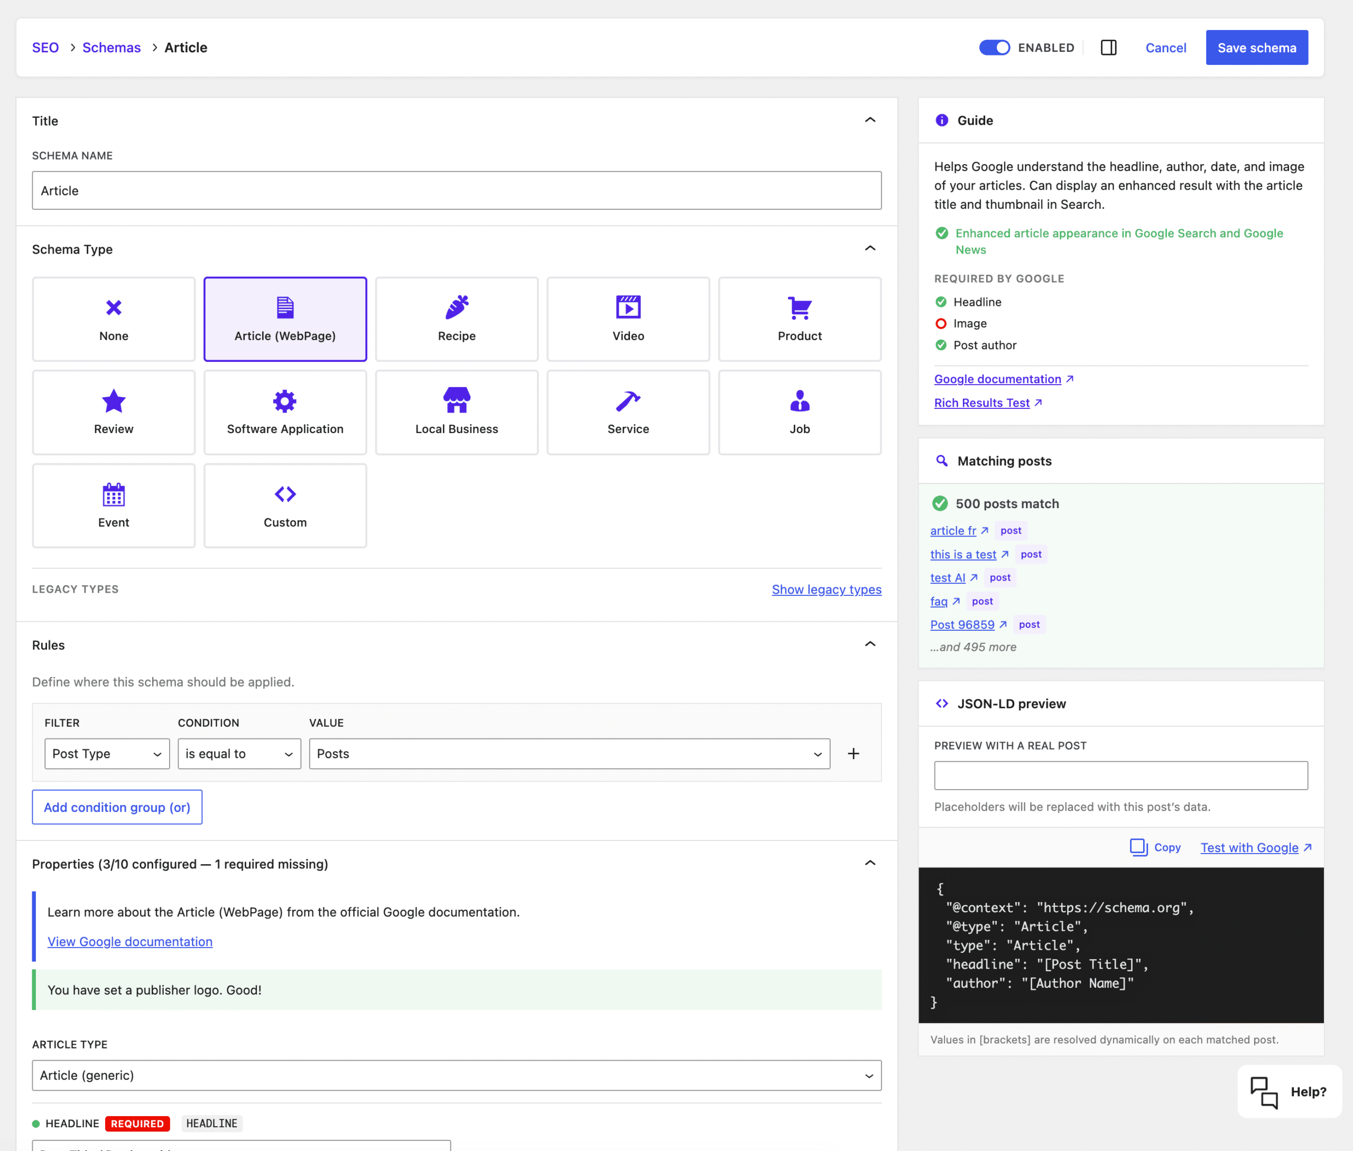Viewport: 1353px width, 1151px height.
Task: Click the JSON-LD preview code icon
Action: tap(941, 704)
